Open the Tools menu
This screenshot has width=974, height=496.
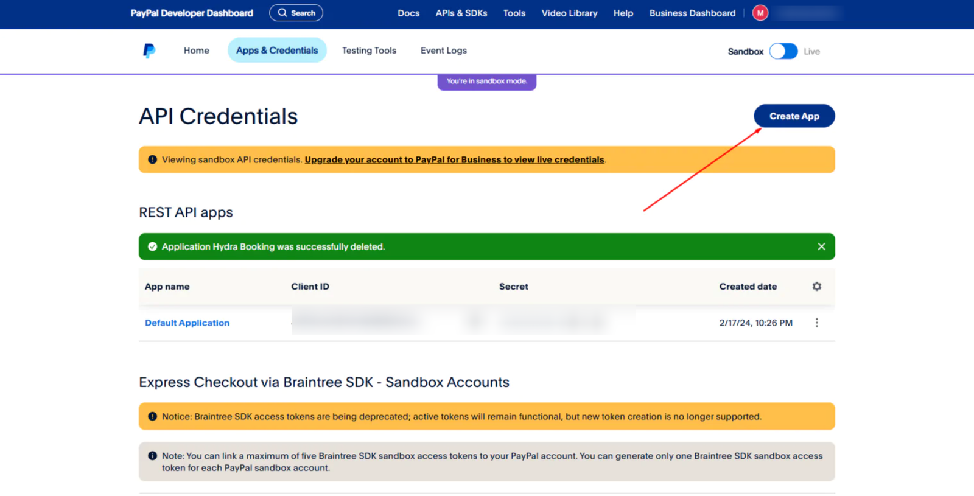tap(514, 13)
